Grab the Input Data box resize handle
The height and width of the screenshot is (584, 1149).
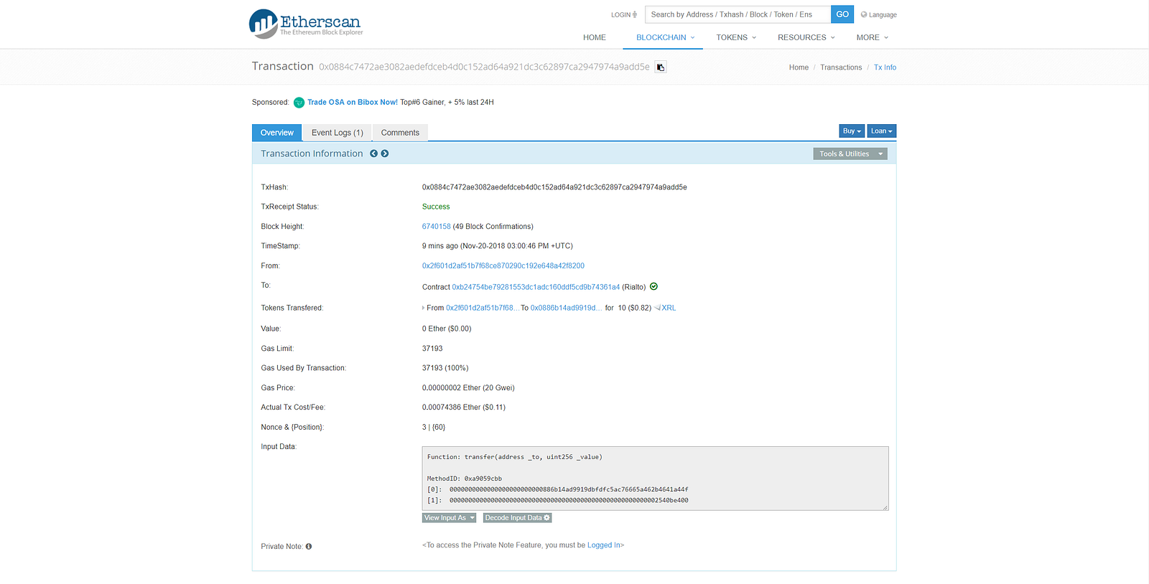click(x=885, y=507)
